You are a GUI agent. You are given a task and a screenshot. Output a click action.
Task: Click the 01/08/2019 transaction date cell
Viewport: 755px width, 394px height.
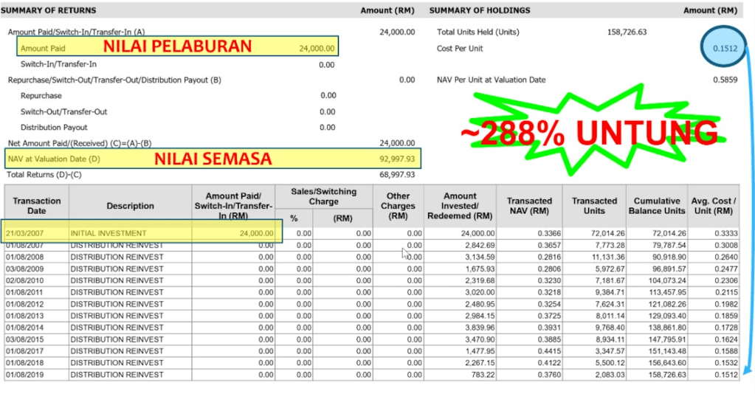pyautogui.click(x=26, y=375)
